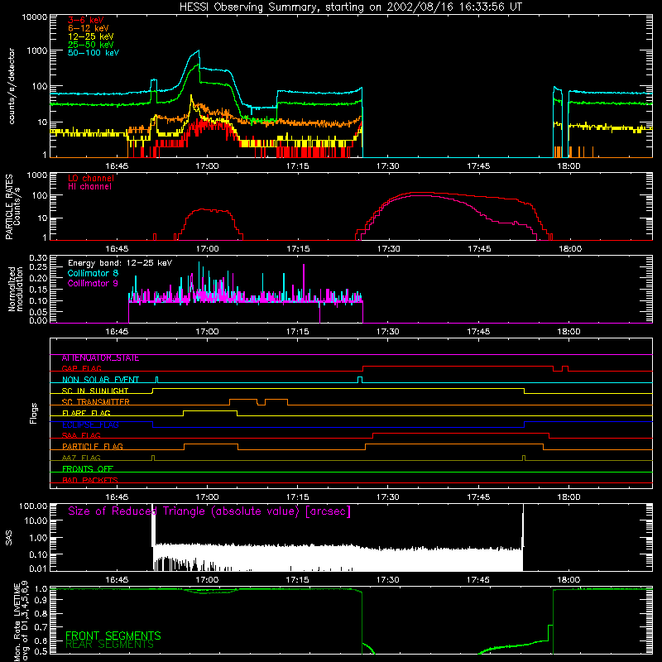Image resolution: width=662 pixels, height=662 pixels.
Task: Select the orange 6-12 keV legend entry
Action: pos(89,28)
